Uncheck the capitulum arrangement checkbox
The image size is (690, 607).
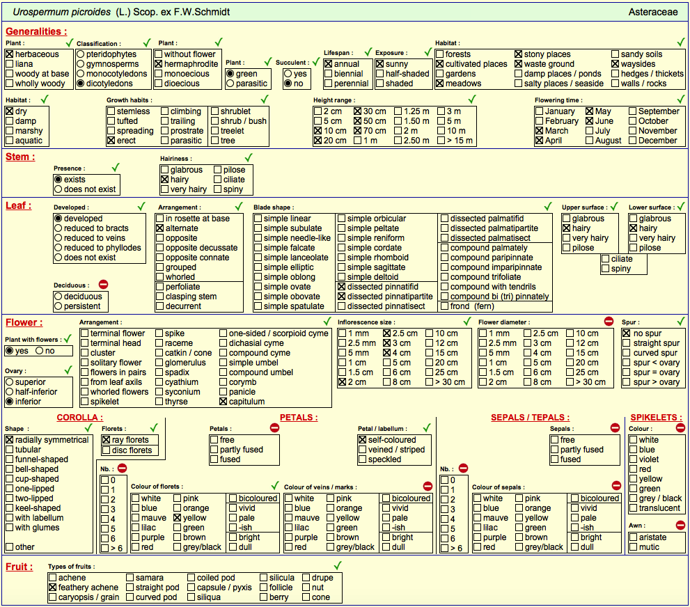coord(223,402)
